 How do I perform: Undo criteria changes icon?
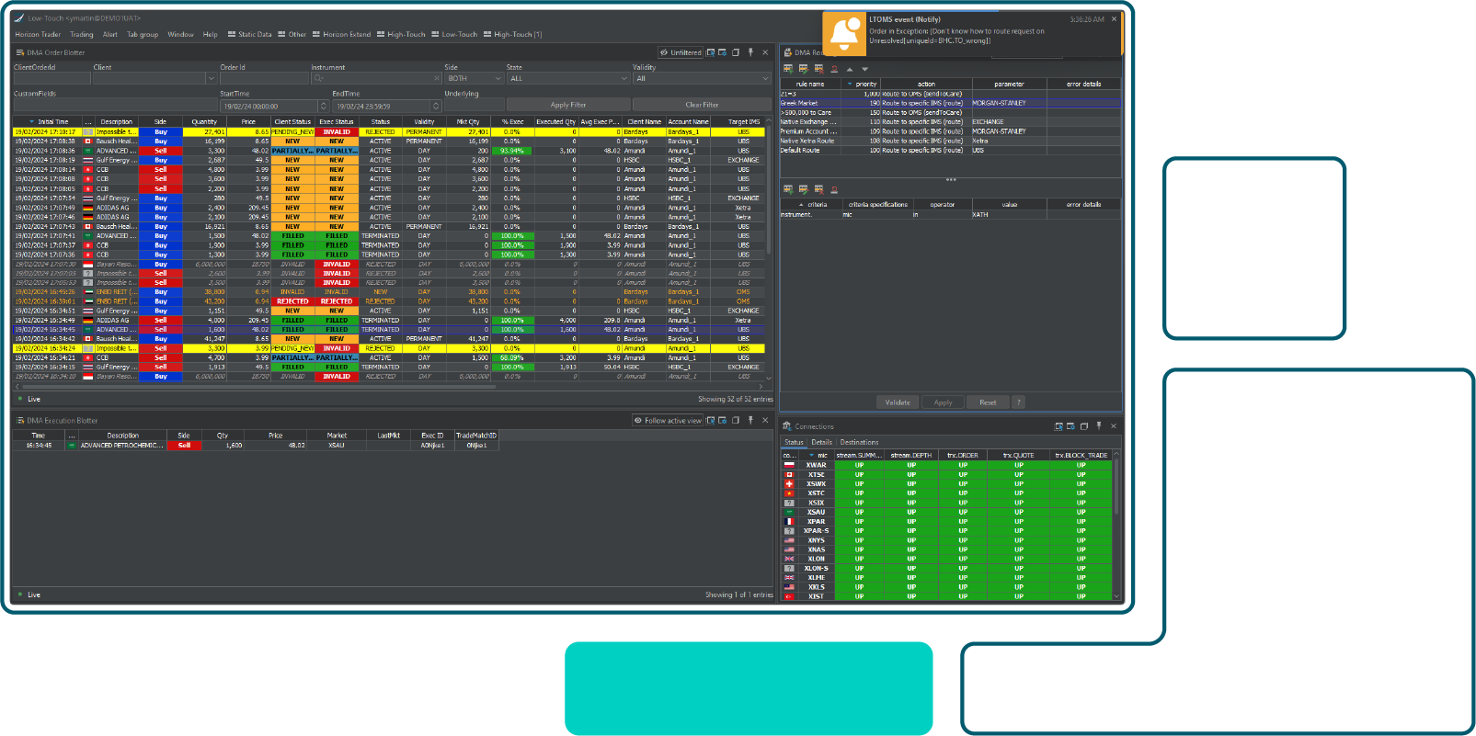point(834,189)
